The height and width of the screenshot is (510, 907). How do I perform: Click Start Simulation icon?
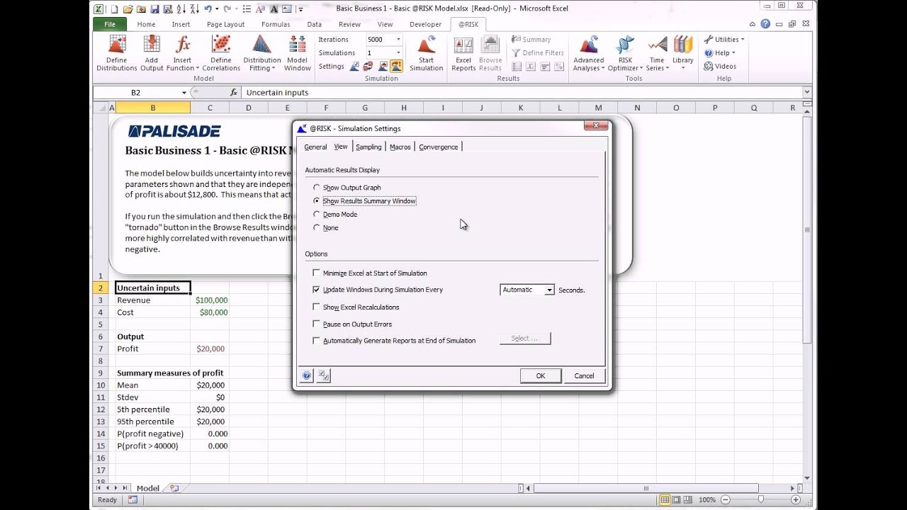click(x=426, y=53)
